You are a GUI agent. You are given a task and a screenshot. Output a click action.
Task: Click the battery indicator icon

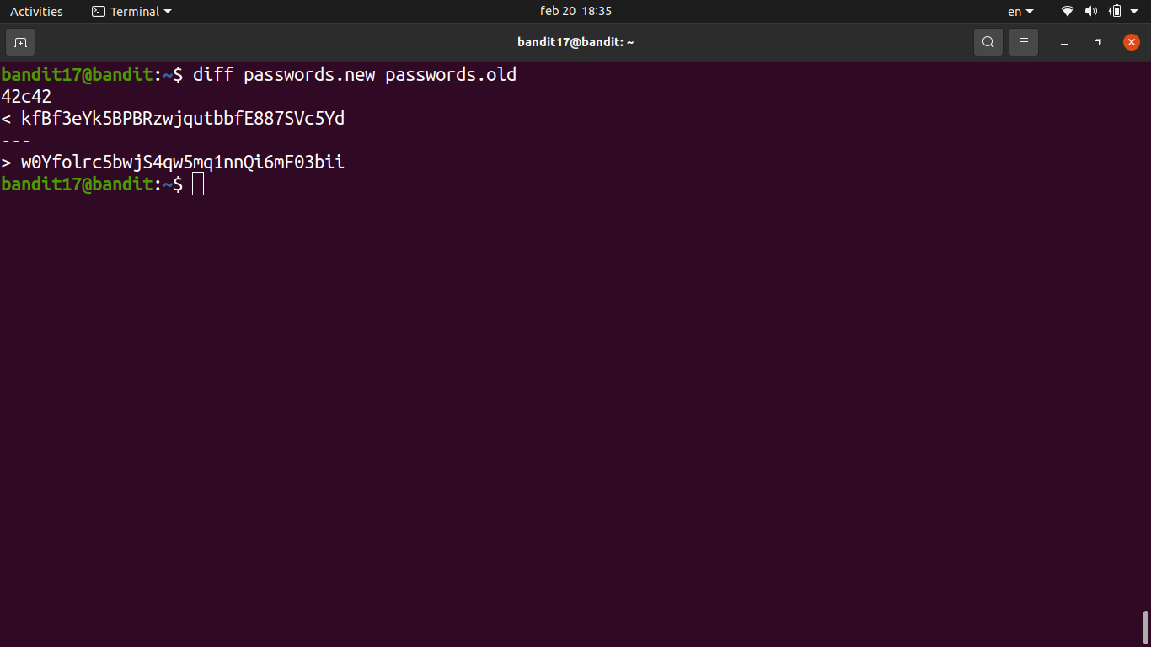point(1115,11)
